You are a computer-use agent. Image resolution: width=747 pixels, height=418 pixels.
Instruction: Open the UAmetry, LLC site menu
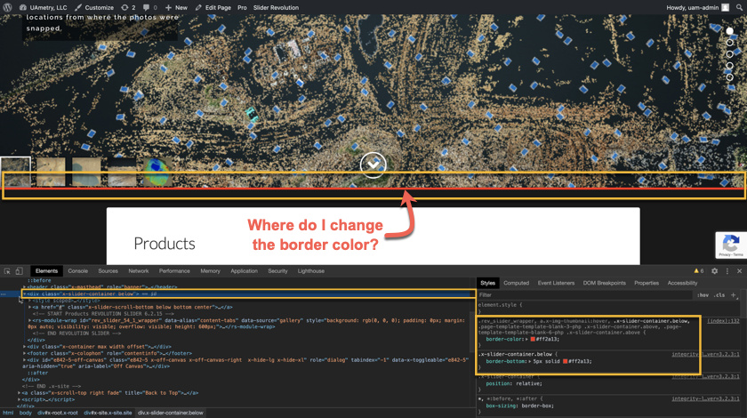(43, 8)
